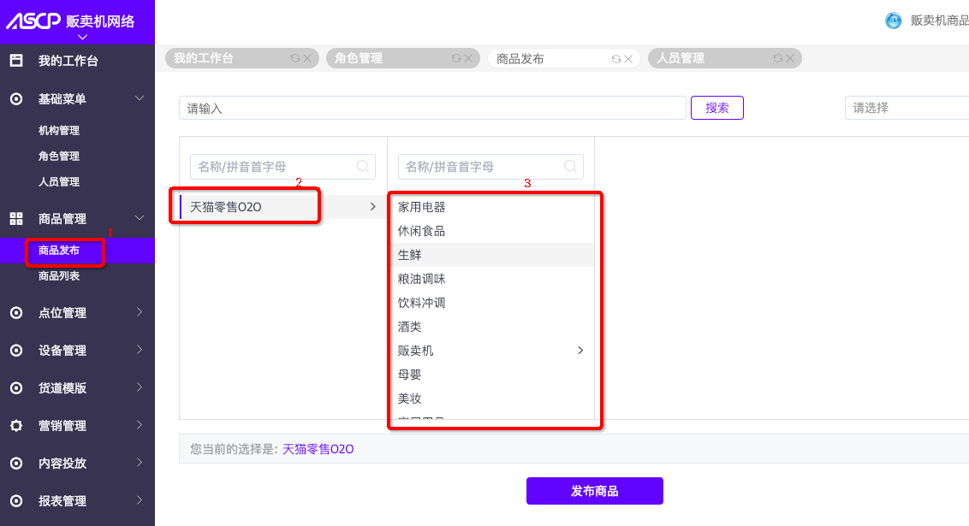Click the 搜索 button
The image size is (969, 526).
(x=716, y=108)
